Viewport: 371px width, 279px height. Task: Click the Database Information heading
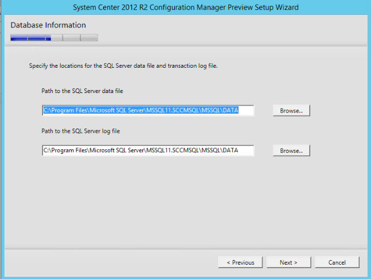pos(48,25)
